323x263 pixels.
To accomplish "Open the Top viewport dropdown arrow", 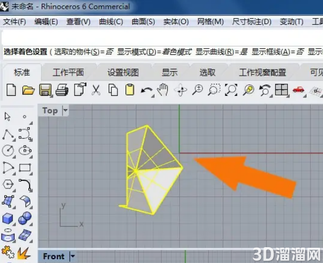I will [x=65, y=110].
